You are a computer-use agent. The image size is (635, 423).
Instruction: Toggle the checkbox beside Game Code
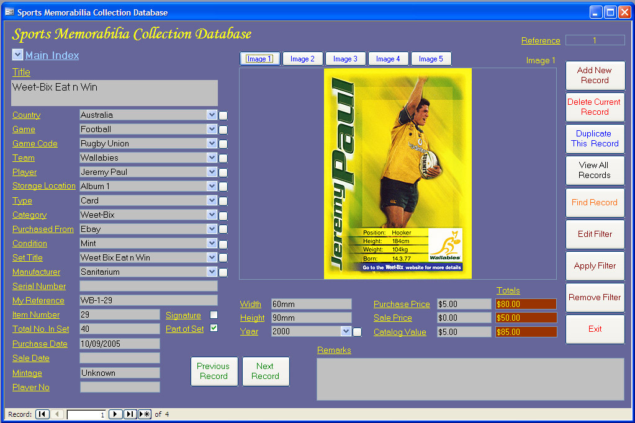(x=223, y=144)
